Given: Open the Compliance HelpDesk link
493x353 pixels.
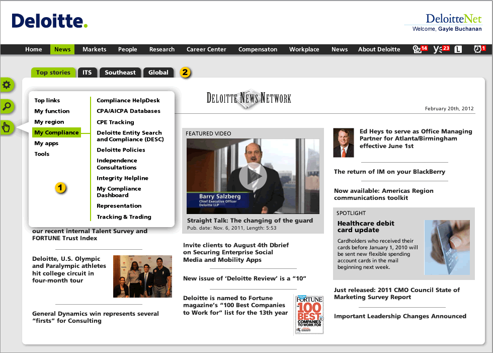Looking at the screenshot, I should (128, 100).
